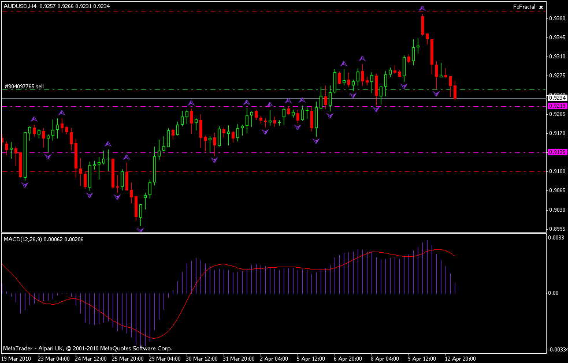Viewport: 568px width, 363px height.
Task: Click the FxFractal expert advisor status icon
Action: point(541,6)
